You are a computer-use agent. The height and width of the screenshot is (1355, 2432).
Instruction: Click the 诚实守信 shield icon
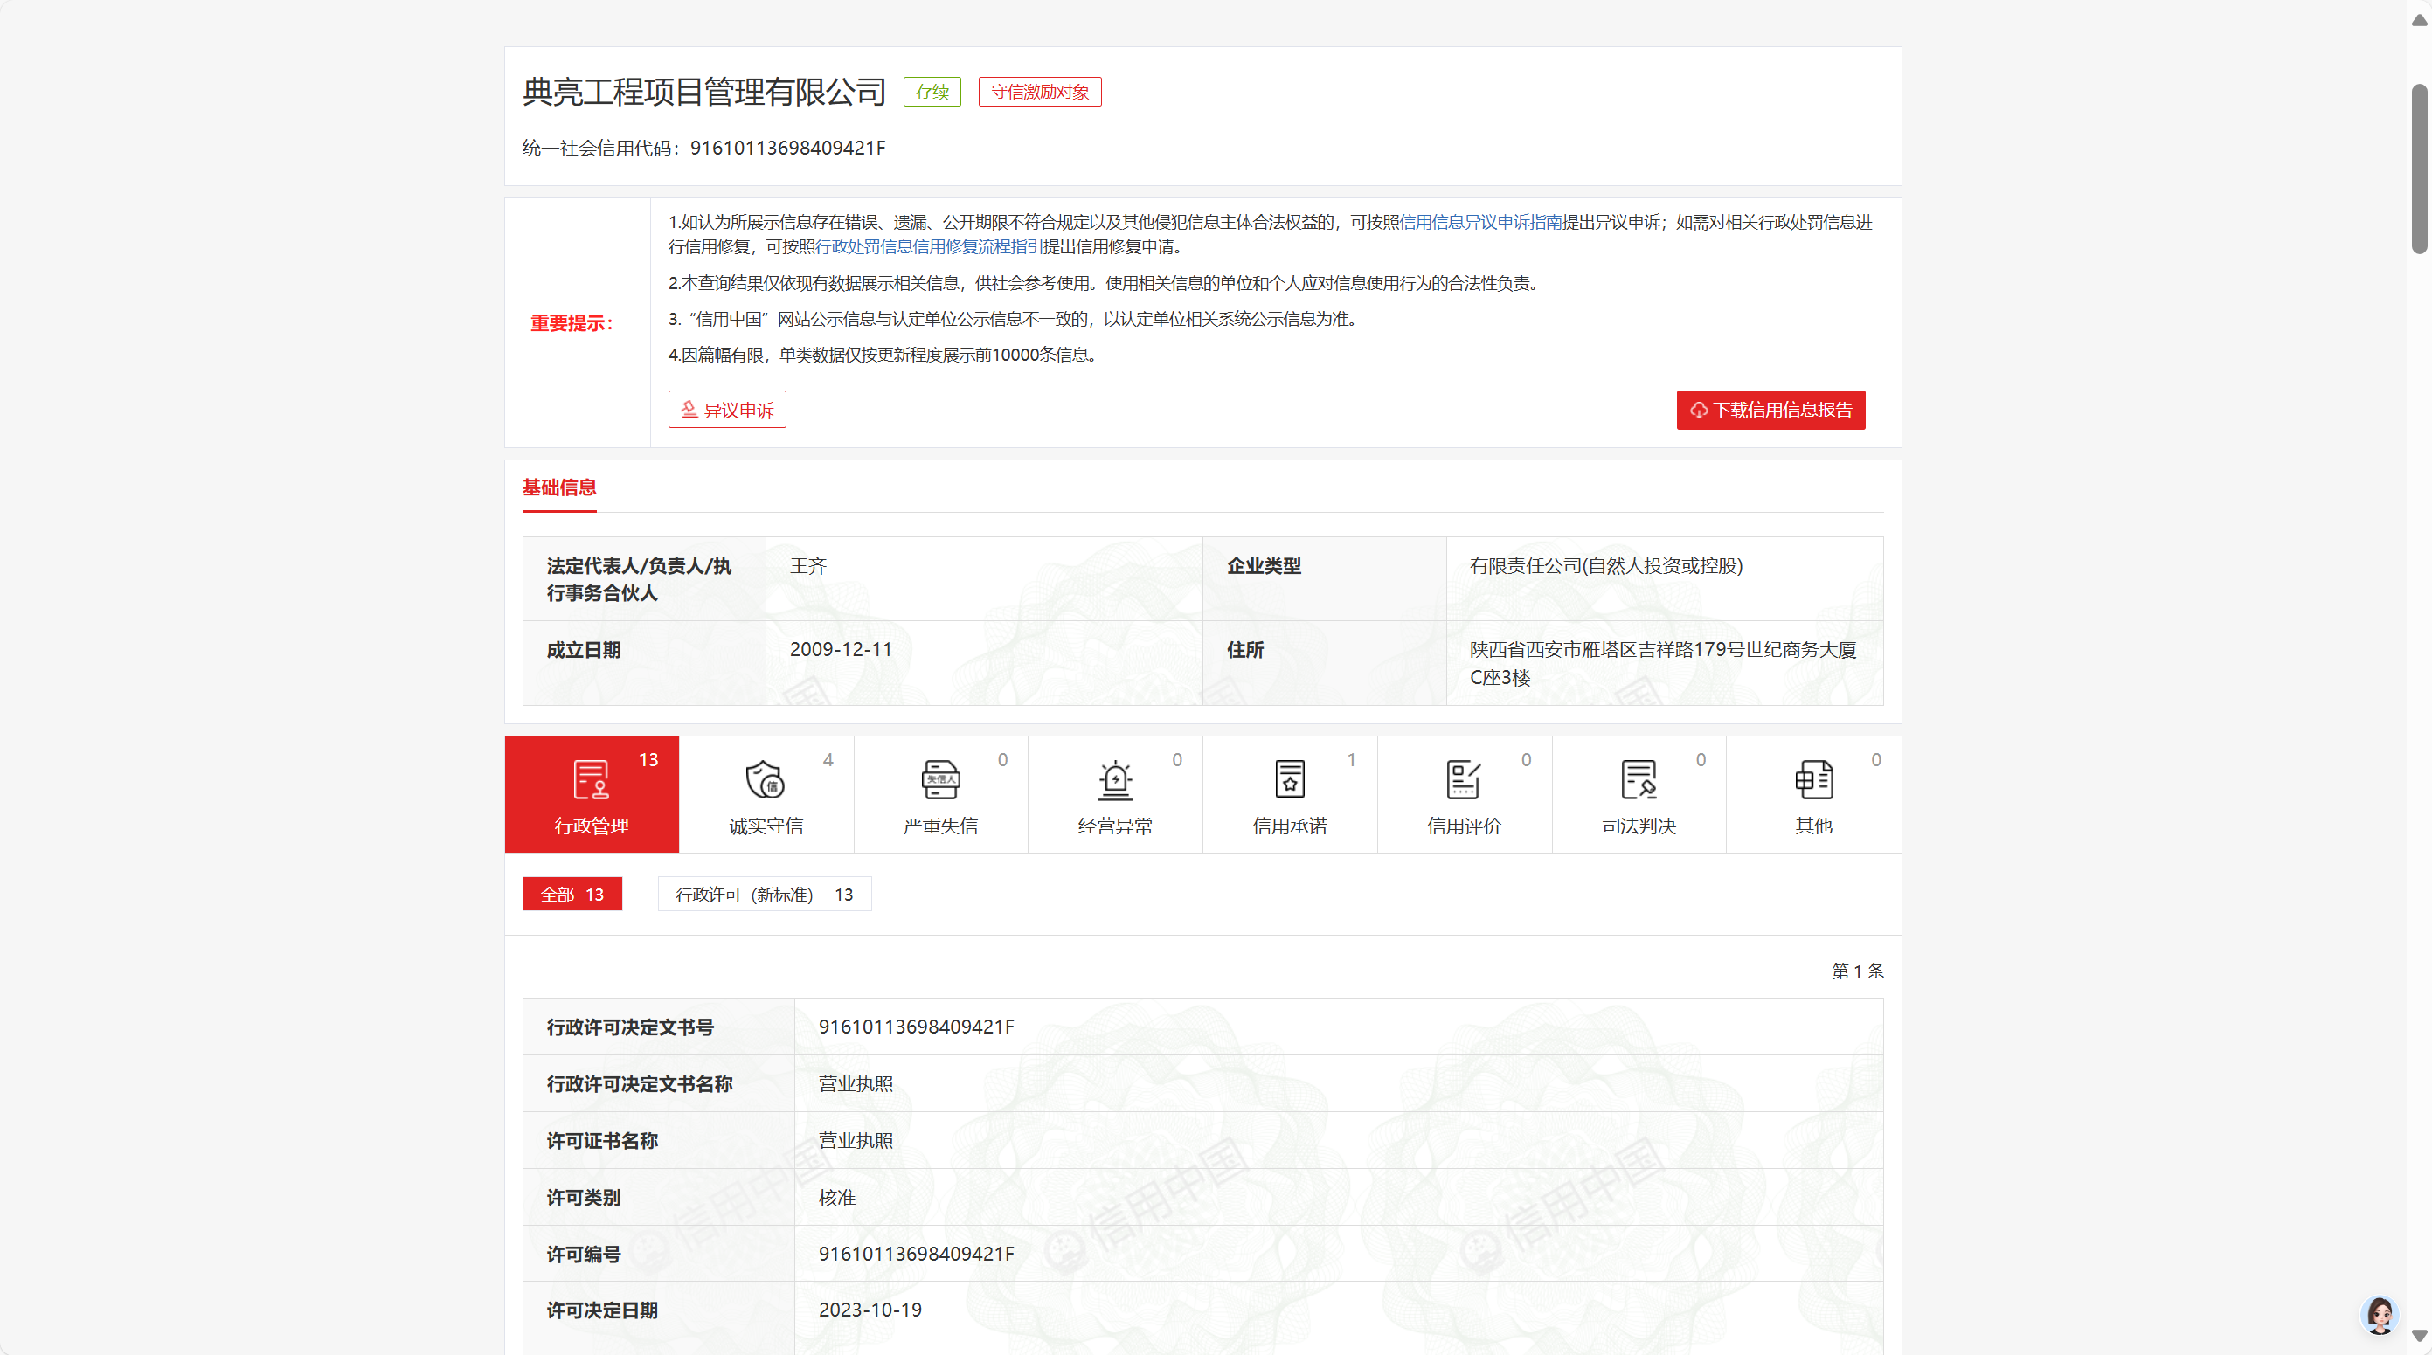[766, 779]
